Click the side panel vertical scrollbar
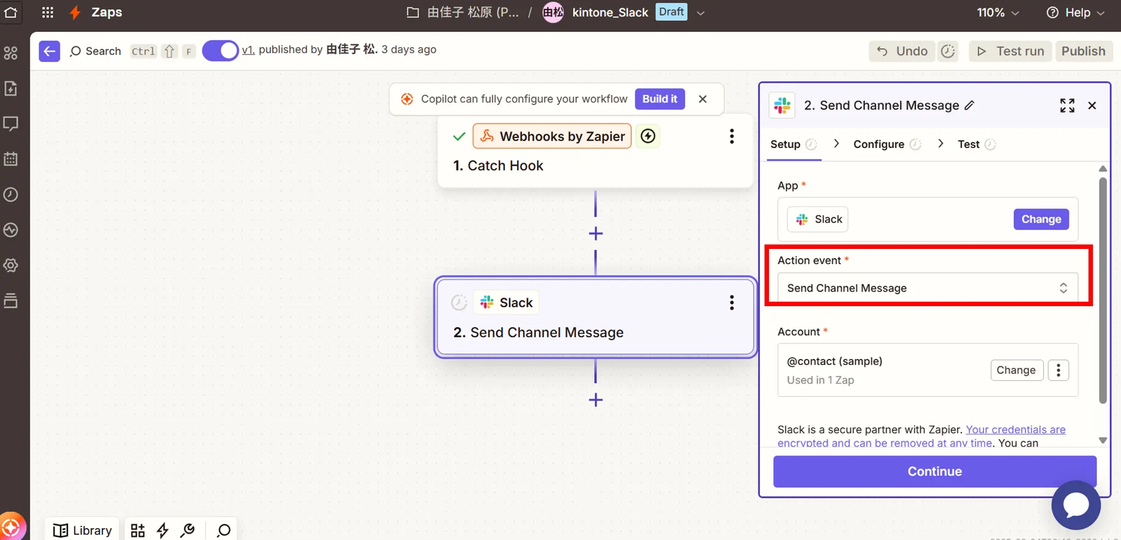The height and width of the screenshot is (540, 1121). (x=1103, y=290)
